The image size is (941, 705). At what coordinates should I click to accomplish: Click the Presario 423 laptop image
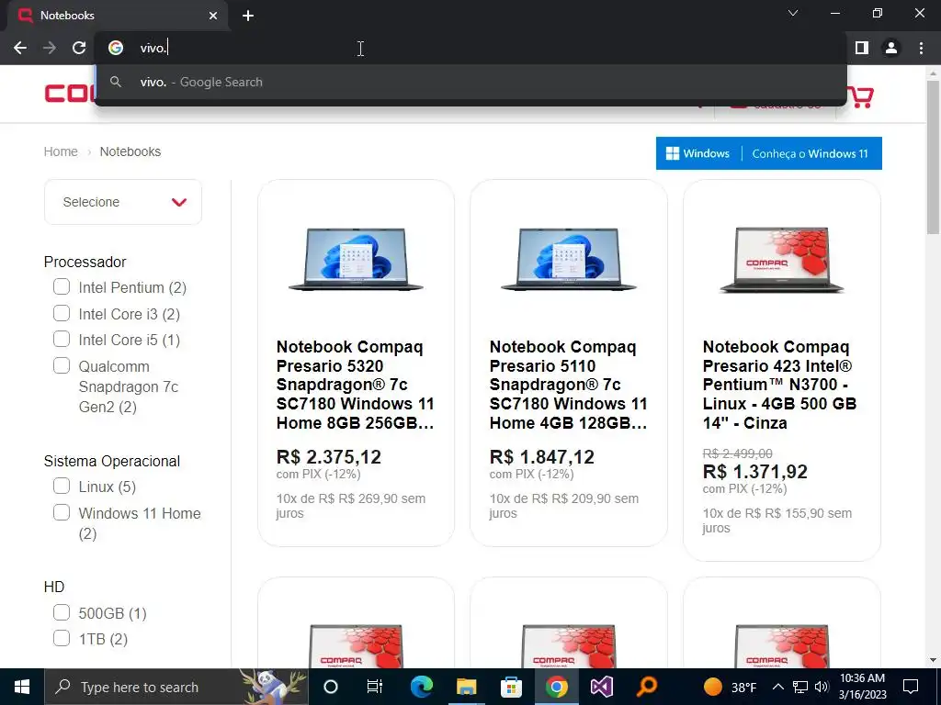[782, 259]
